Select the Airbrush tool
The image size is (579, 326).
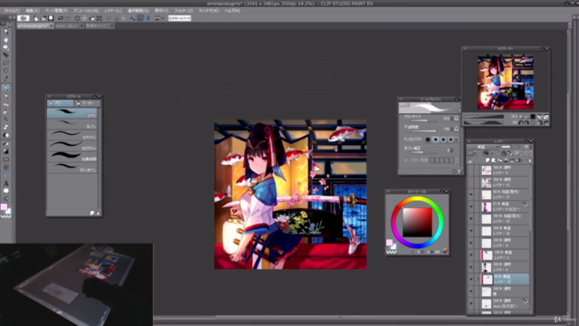click(6, 111)
